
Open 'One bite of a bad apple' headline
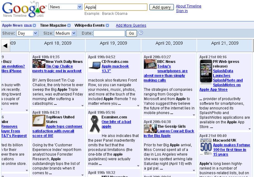(116, 124)
